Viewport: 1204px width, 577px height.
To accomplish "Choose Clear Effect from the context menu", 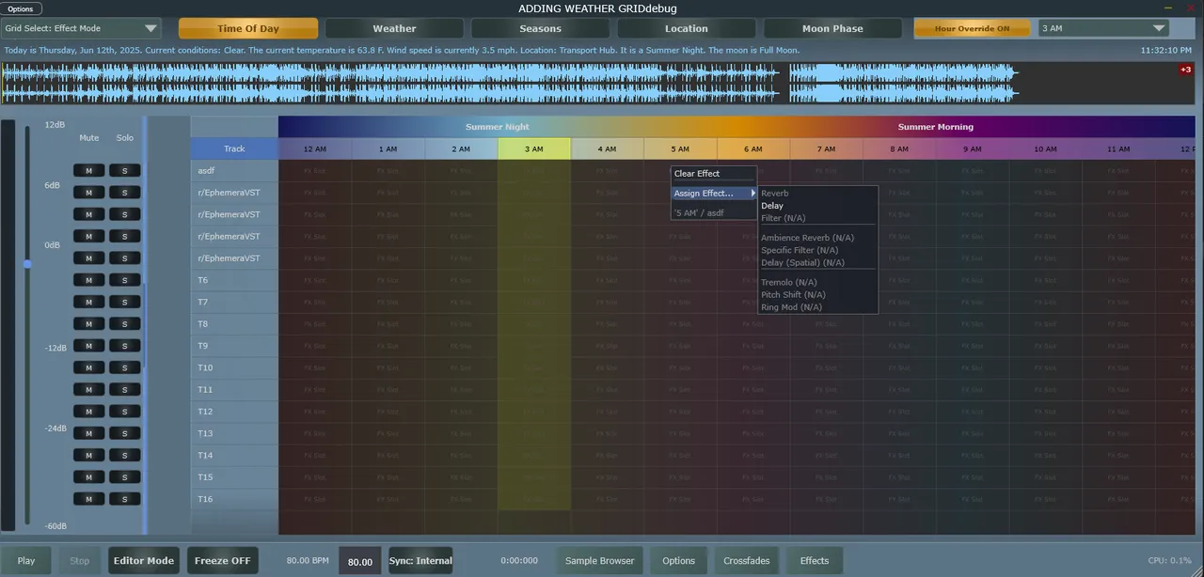I will coord(697,173).
